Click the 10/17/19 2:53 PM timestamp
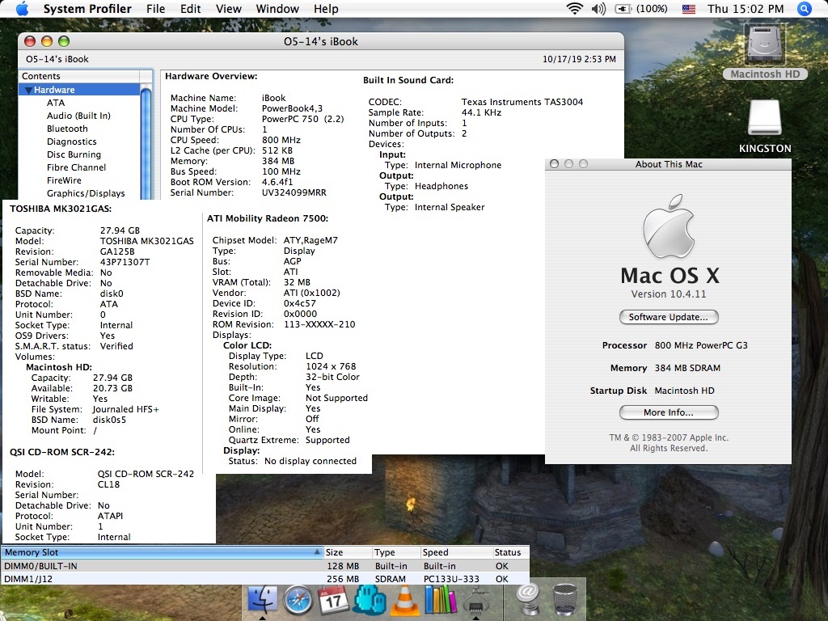828x621 pixels. [579, 59]
